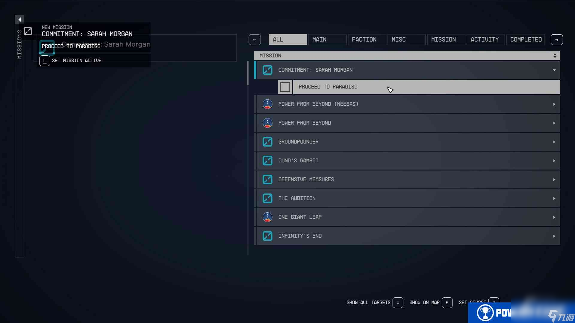
Task: Click the Constellation faction icon next to Commitment
Action: [267, 70]
